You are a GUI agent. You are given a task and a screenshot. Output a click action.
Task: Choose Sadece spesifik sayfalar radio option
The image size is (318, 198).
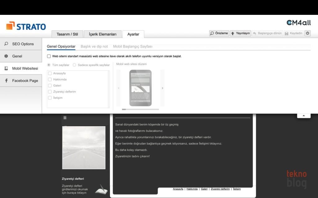(x=75, y=65)
